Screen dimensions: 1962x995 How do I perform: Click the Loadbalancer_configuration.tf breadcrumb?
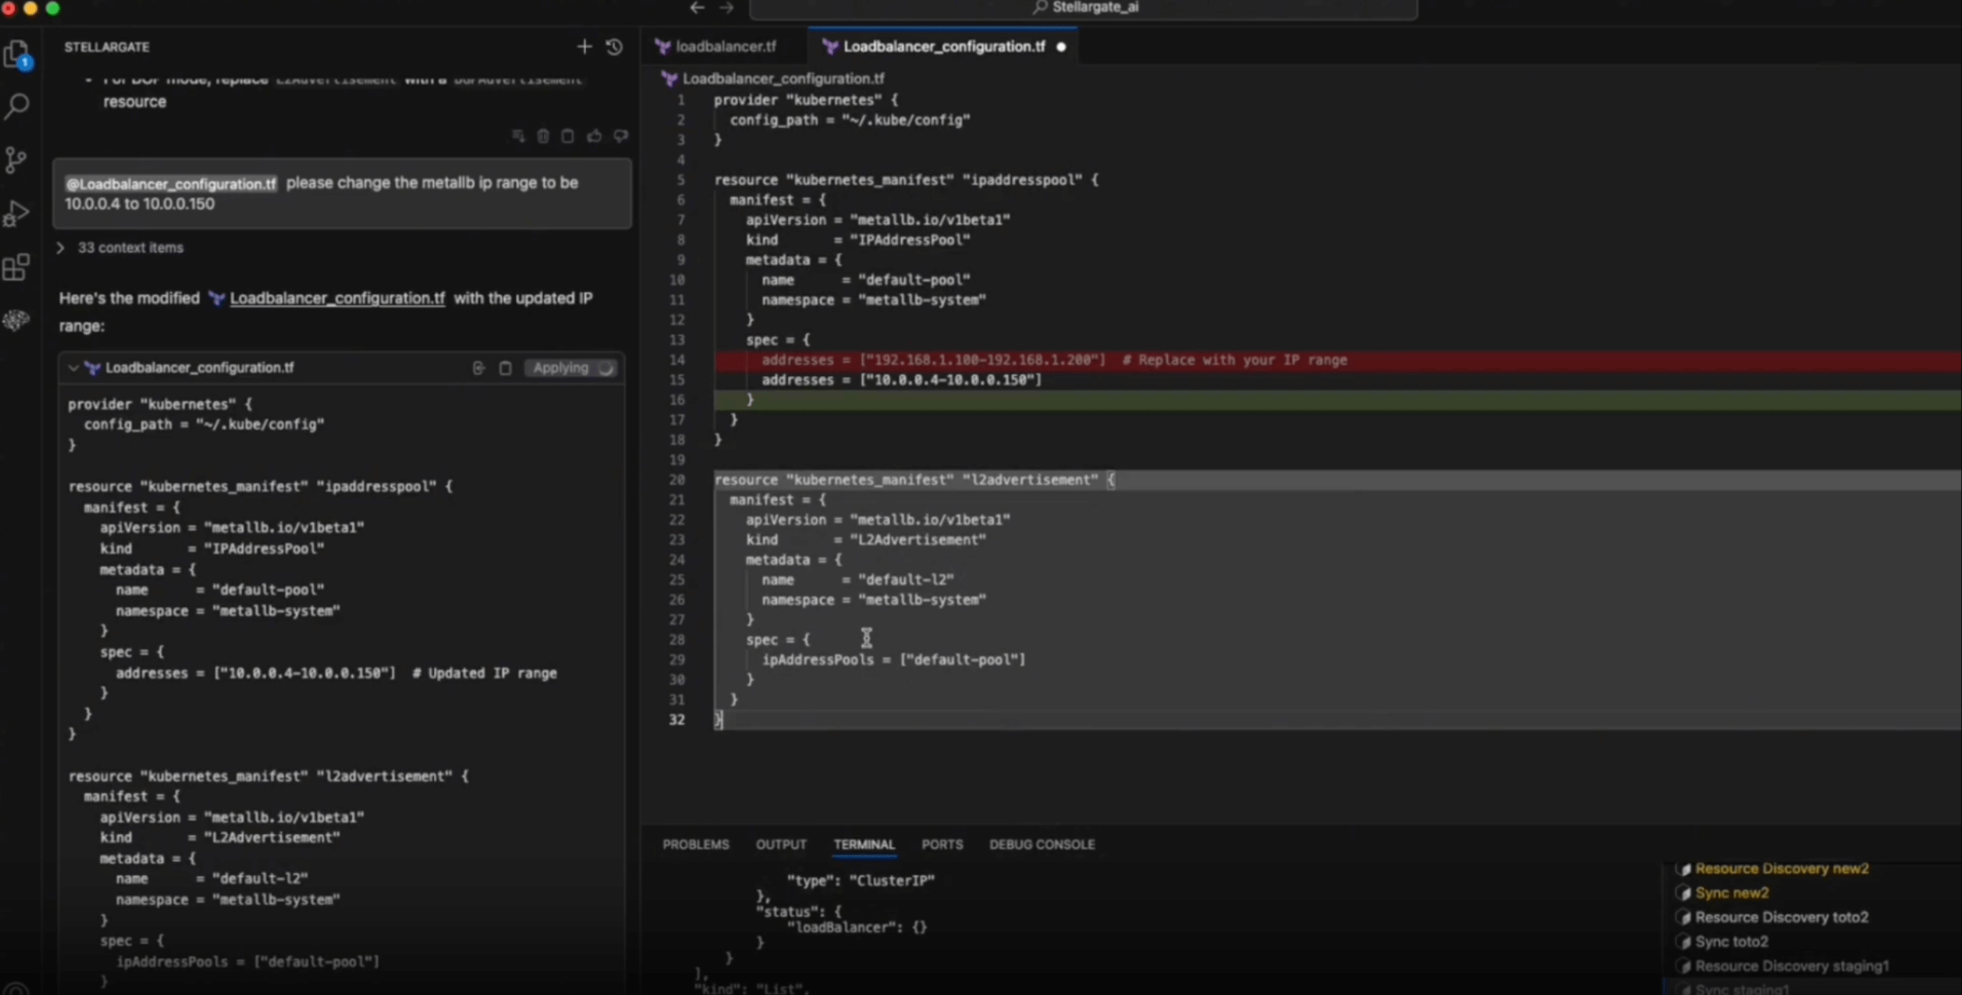point(783,79)
